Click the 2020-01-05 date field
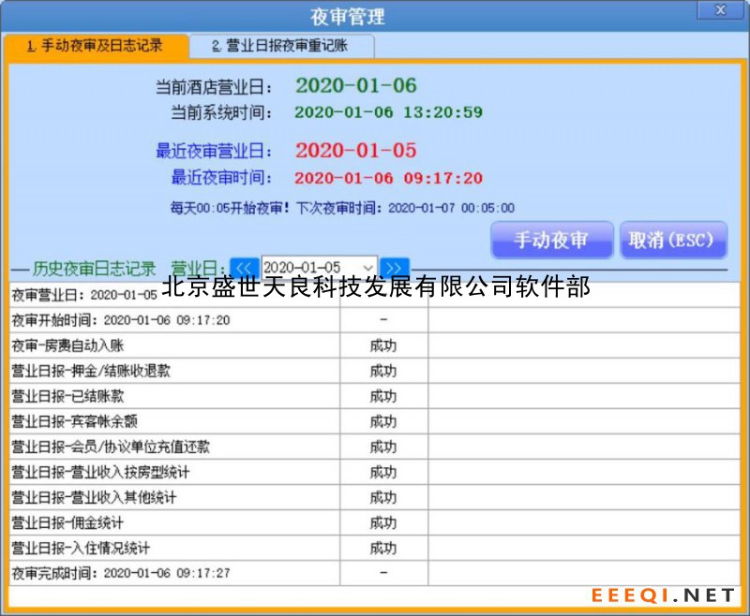The width and height of the screenshot is (750, 616). point(309,268)
